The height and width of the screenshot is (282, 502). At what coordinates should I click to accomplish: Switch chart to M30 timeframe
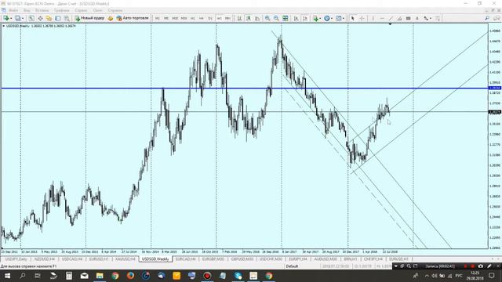tap(184, 18)
